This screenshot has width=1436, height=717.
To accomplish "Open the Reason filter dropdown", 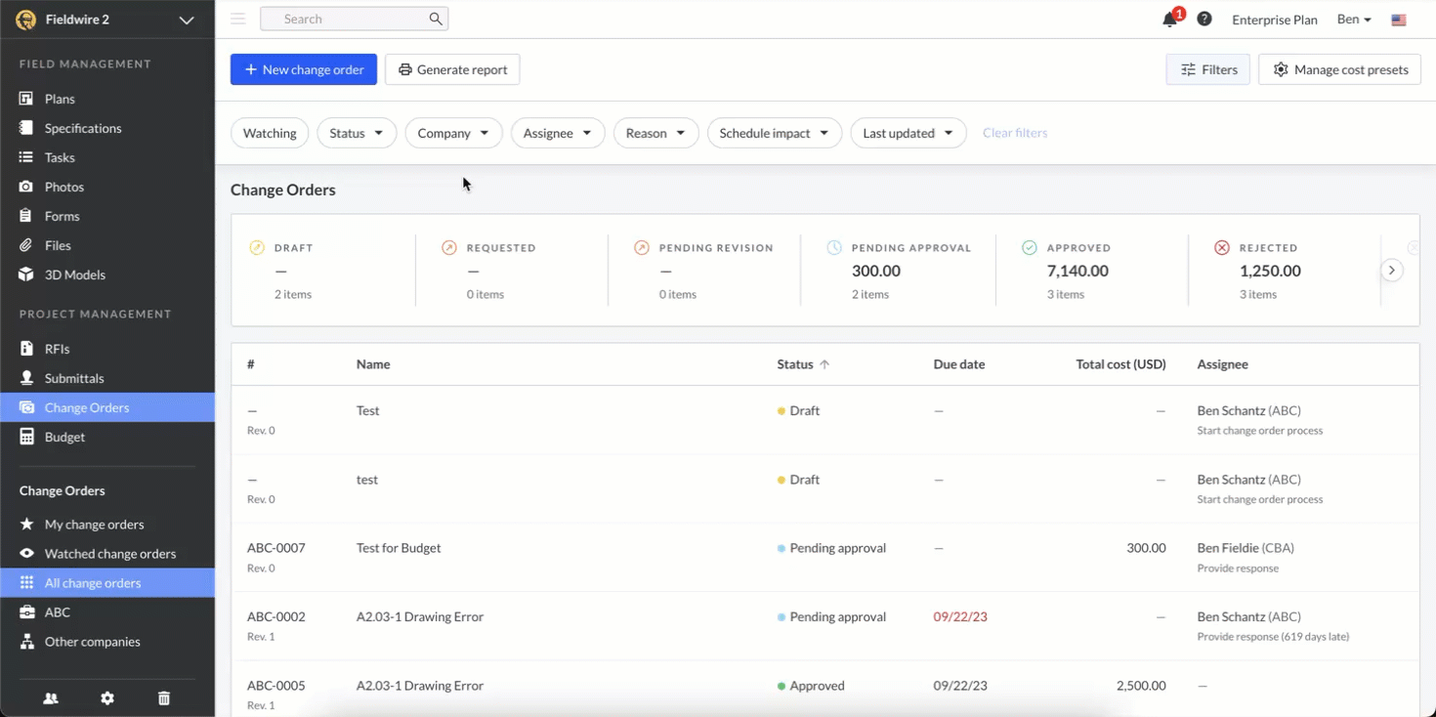I will (655, 133).
